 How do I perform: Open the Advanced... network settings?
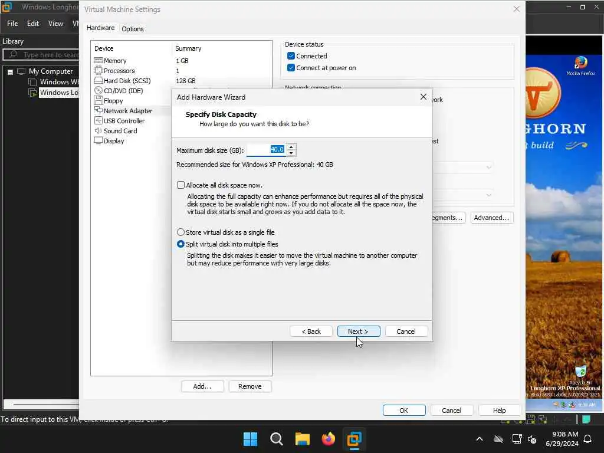(491, 218)
